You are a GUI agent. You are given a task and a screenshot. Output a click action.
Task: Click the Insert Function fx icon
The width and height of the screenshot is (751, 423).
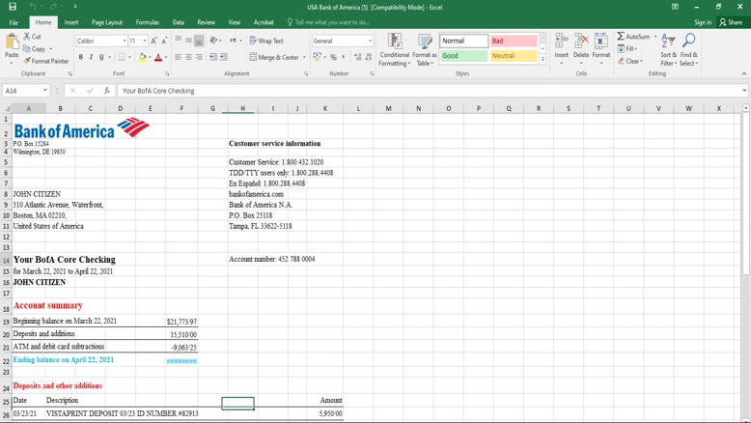pos(106,91)
